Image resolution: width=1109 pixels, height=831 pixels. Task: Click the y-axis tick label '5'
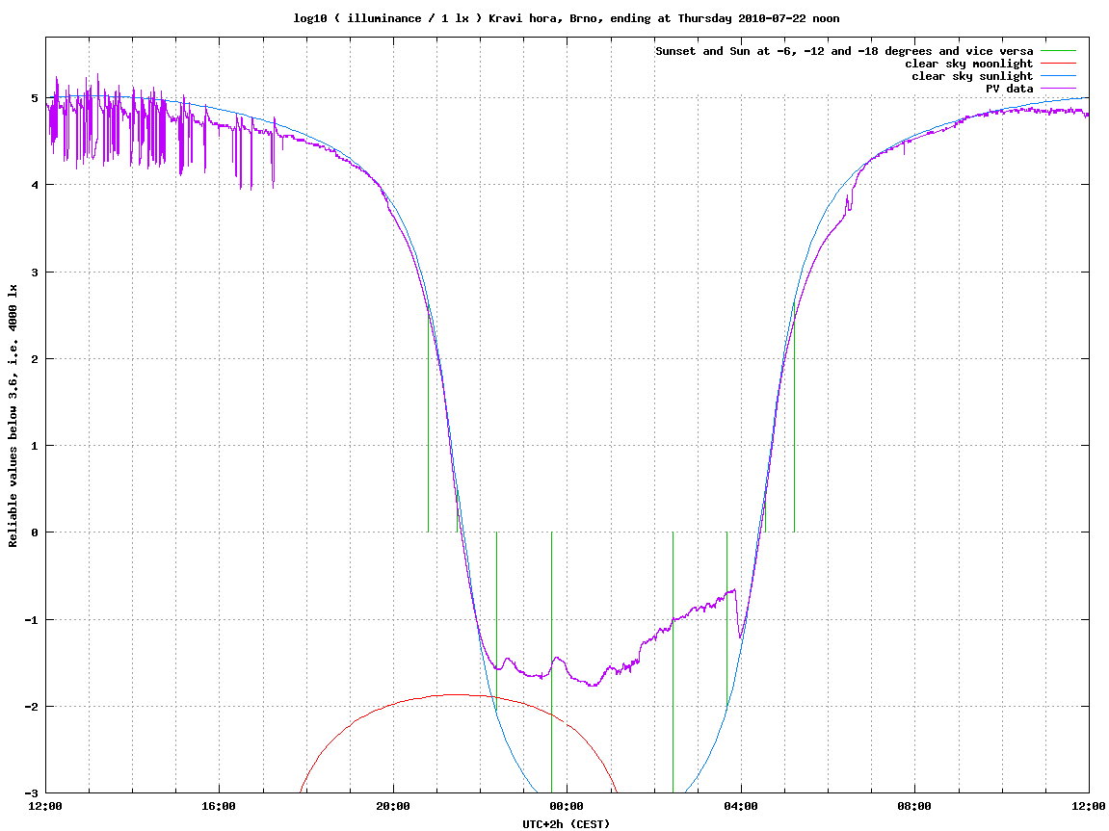pyautogui.click(x=35, y=98)
